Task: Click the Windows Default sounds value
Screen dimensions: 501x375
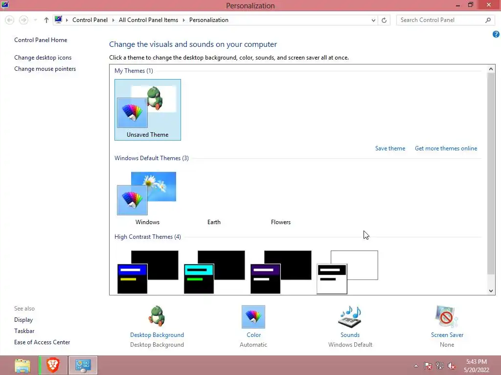Action: click(350, 345)
